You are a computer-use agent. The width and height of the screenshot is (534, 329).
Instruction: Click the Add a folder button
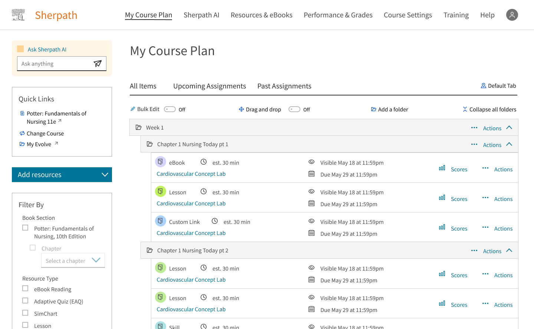point(389,109)
